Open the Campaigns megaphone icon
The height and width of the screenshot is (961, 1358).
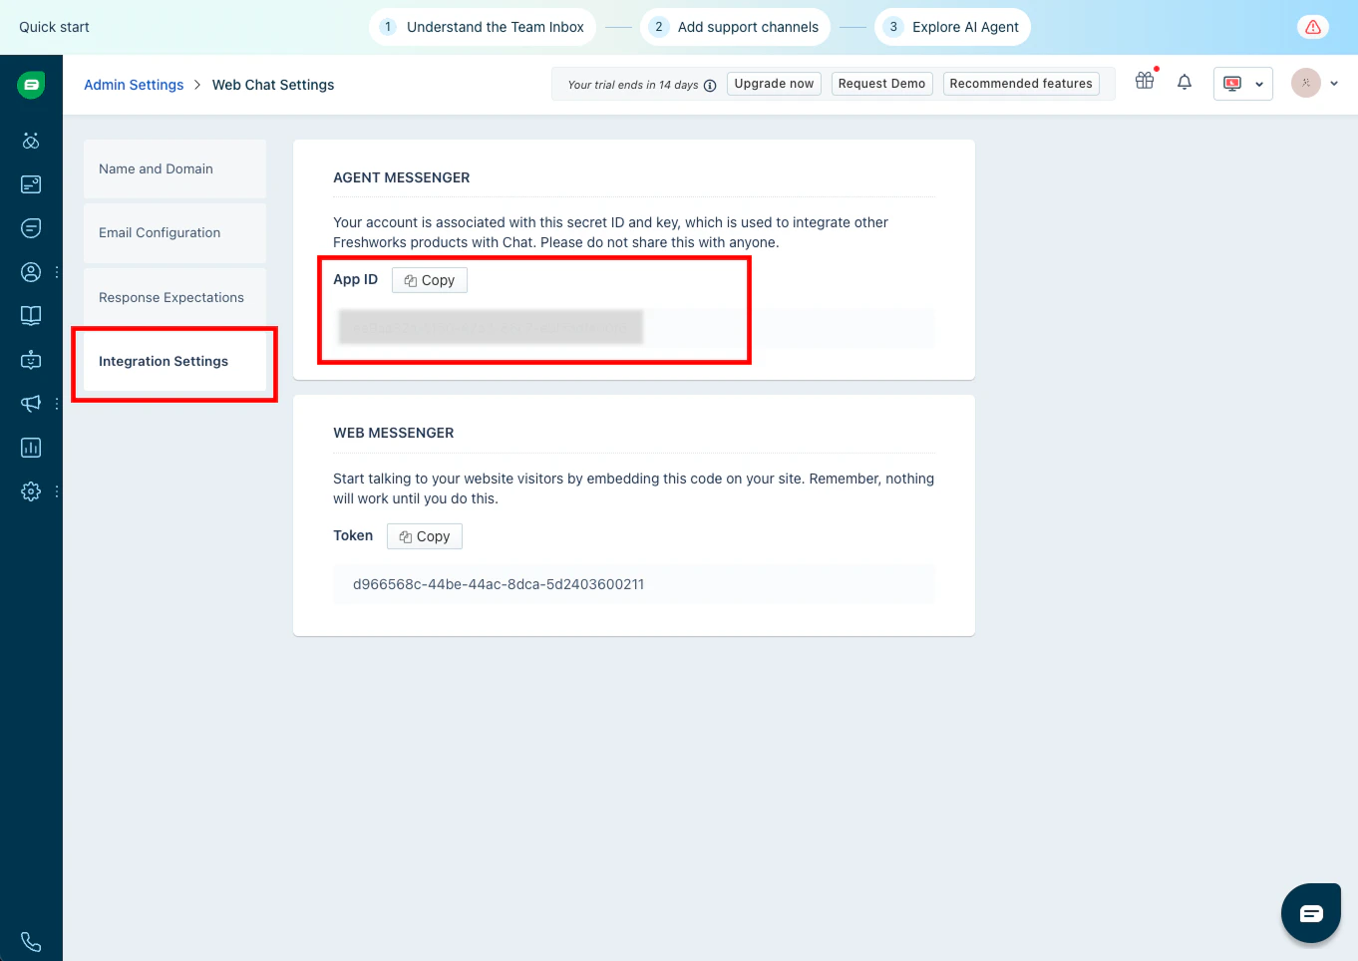tap(30, 403)
